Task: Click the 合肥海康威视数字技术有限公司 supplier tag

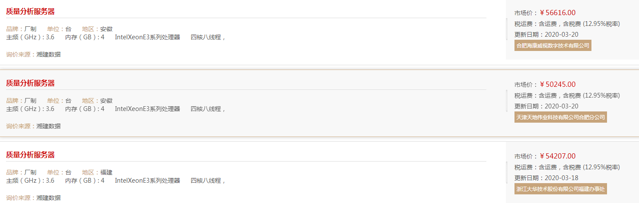Action: 553,45
